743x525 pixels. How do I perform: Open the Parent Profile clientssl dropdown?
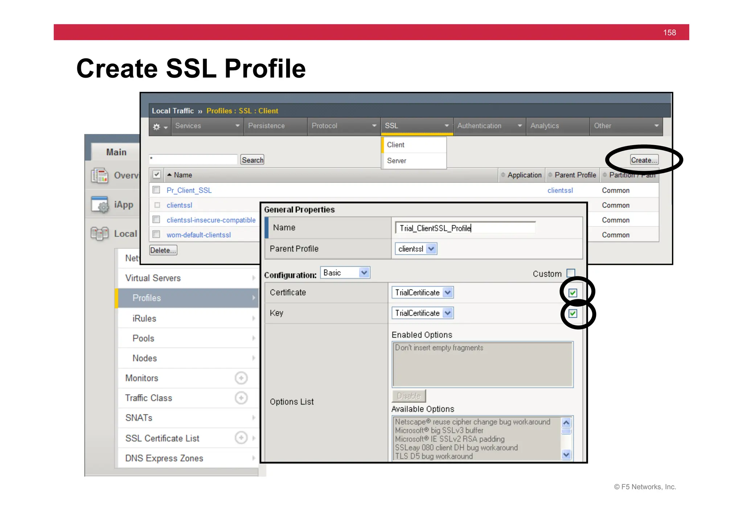click(x=416, y=249)
